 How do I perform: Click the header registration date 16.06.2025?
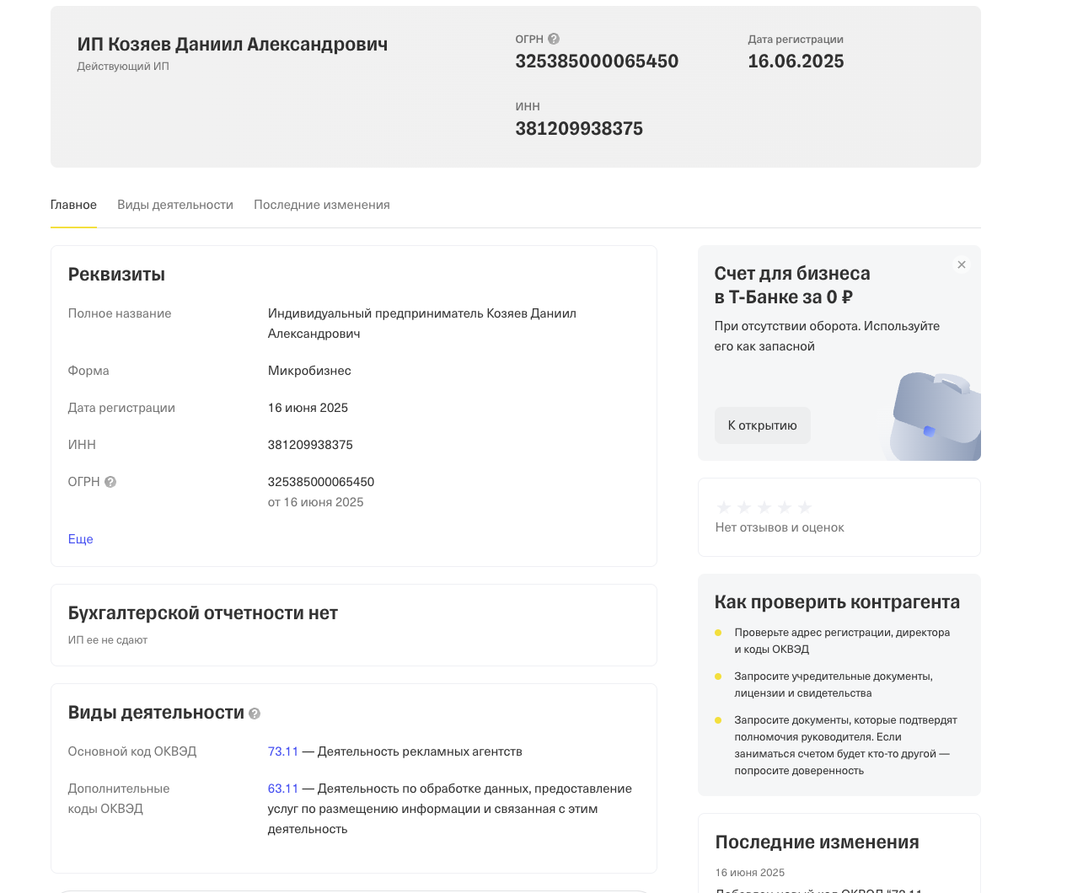pyautogui.click(x=796, y=61)
